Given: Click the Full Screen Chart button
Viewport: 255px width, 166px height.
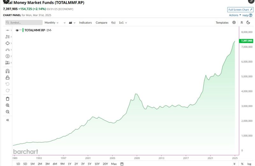Looking at the screenshot, I should tap(240, 10).
